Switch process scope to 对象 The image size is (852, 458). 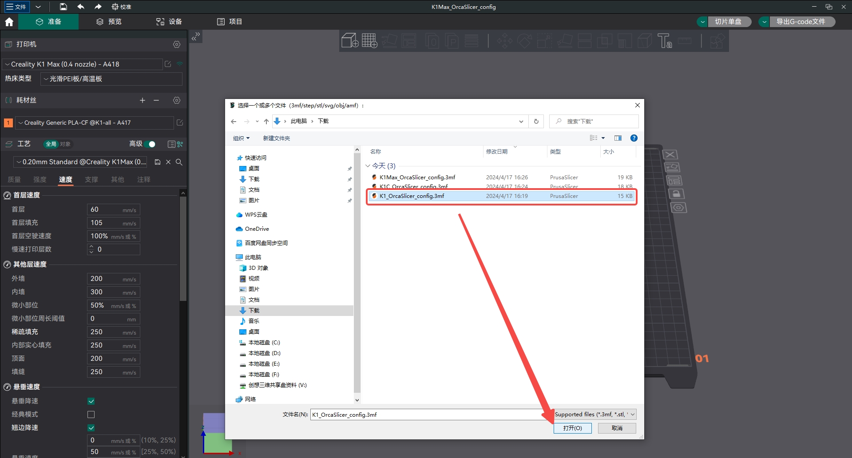coord(65,144)
